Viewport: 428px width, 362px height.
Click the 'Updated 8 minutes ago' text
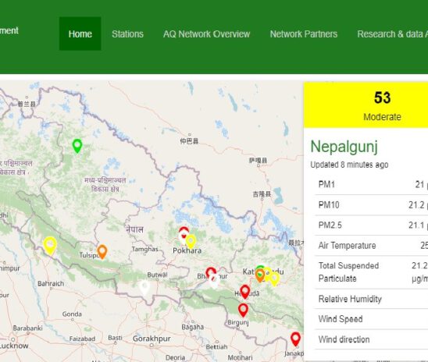[349, 165]
